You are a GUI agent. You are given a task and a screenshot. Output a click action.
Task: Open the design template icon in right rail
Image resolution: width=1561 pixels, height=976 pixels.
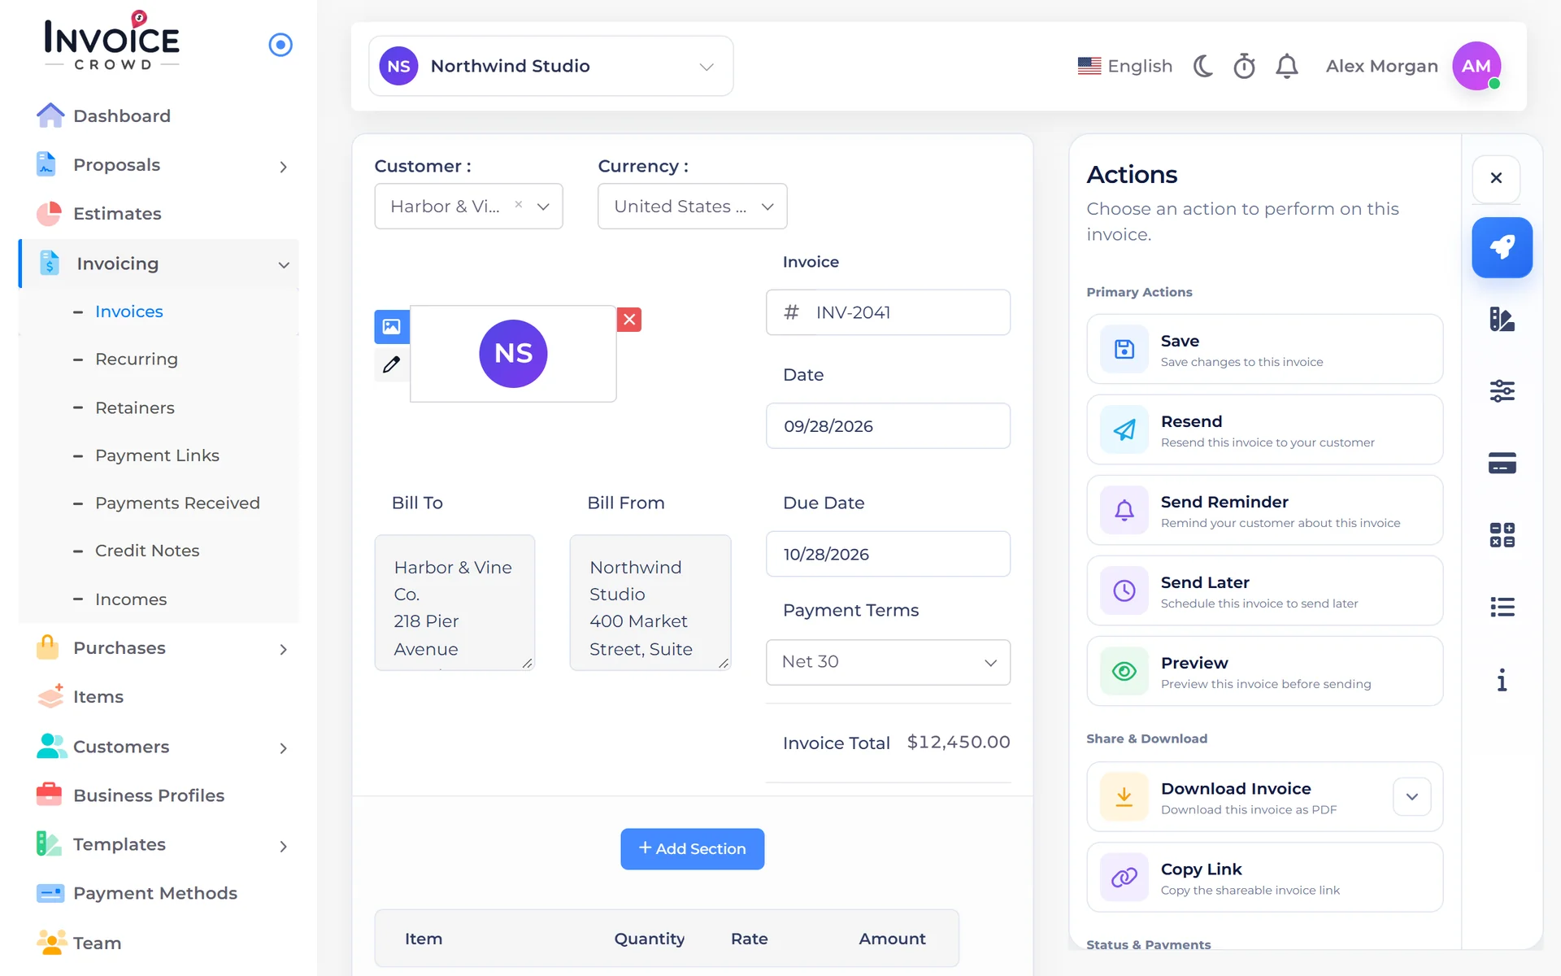pyautogui.click(x=1502, y=319)
